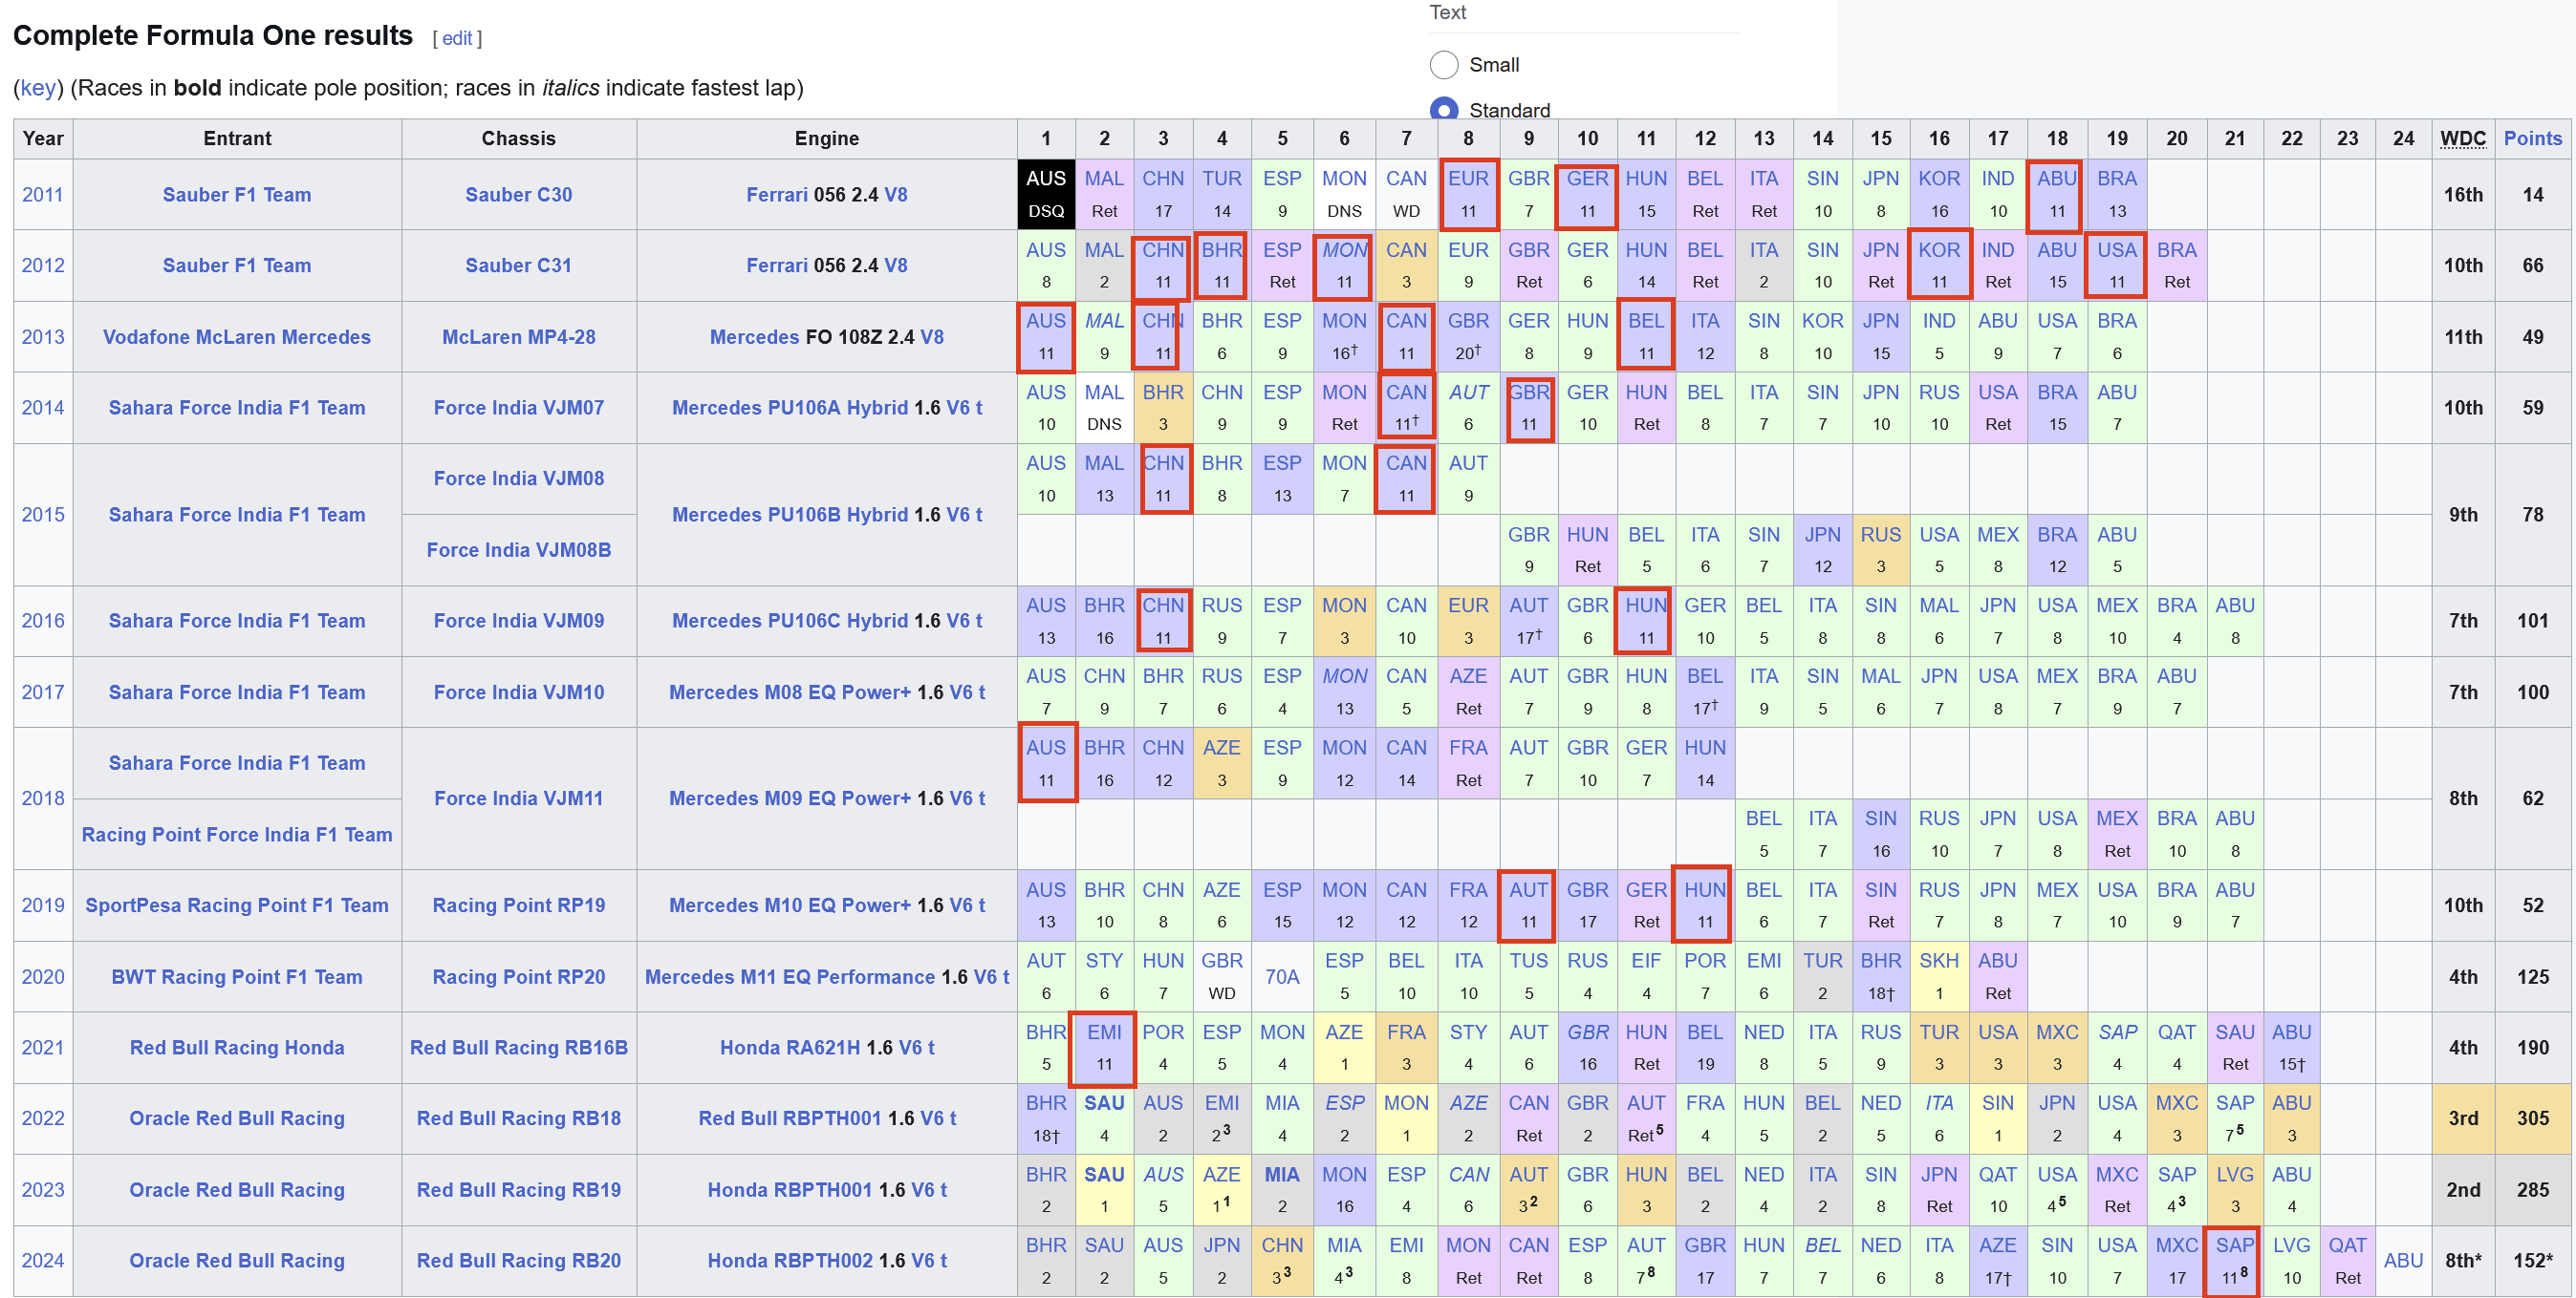Click the WDC column header abbreviation
Viewport: 2576px width, 1298px height.
tap(2462, 138)
